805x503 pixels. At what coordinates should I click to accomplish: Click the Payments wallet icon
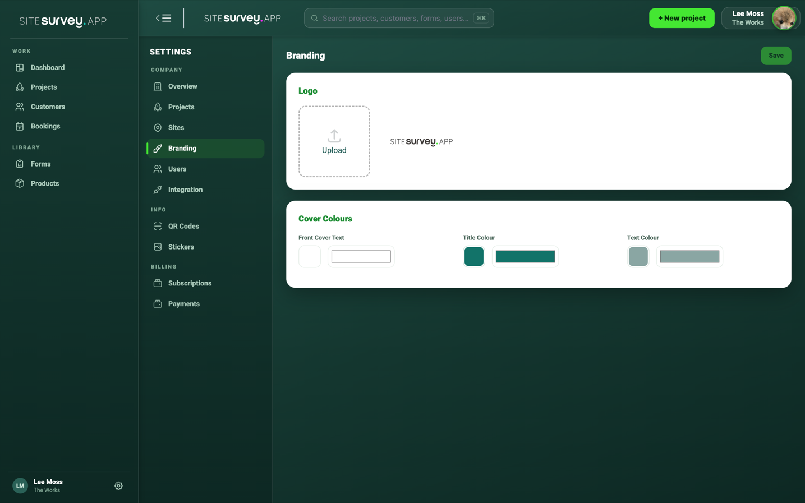tap(158, 304)
